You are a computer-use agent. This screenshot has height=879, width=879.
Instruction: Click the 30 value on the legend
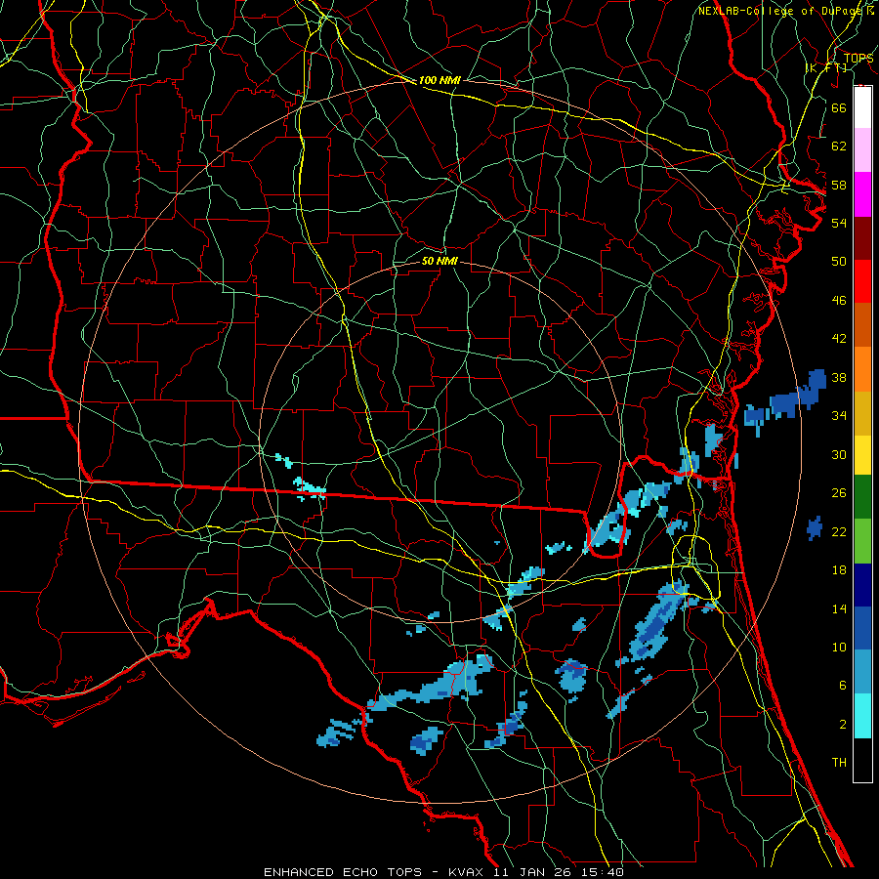tap(839, 454)
